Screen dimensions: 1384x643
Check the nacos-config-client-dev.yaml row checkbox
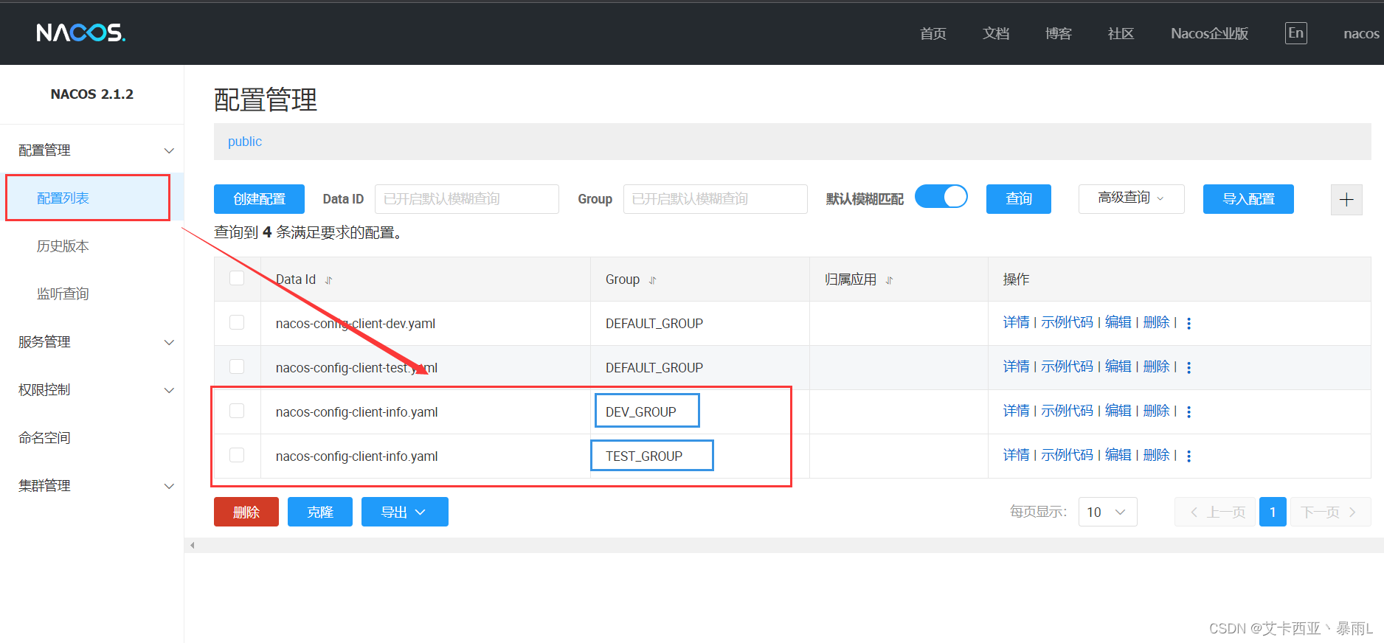(x=237, y=322)
